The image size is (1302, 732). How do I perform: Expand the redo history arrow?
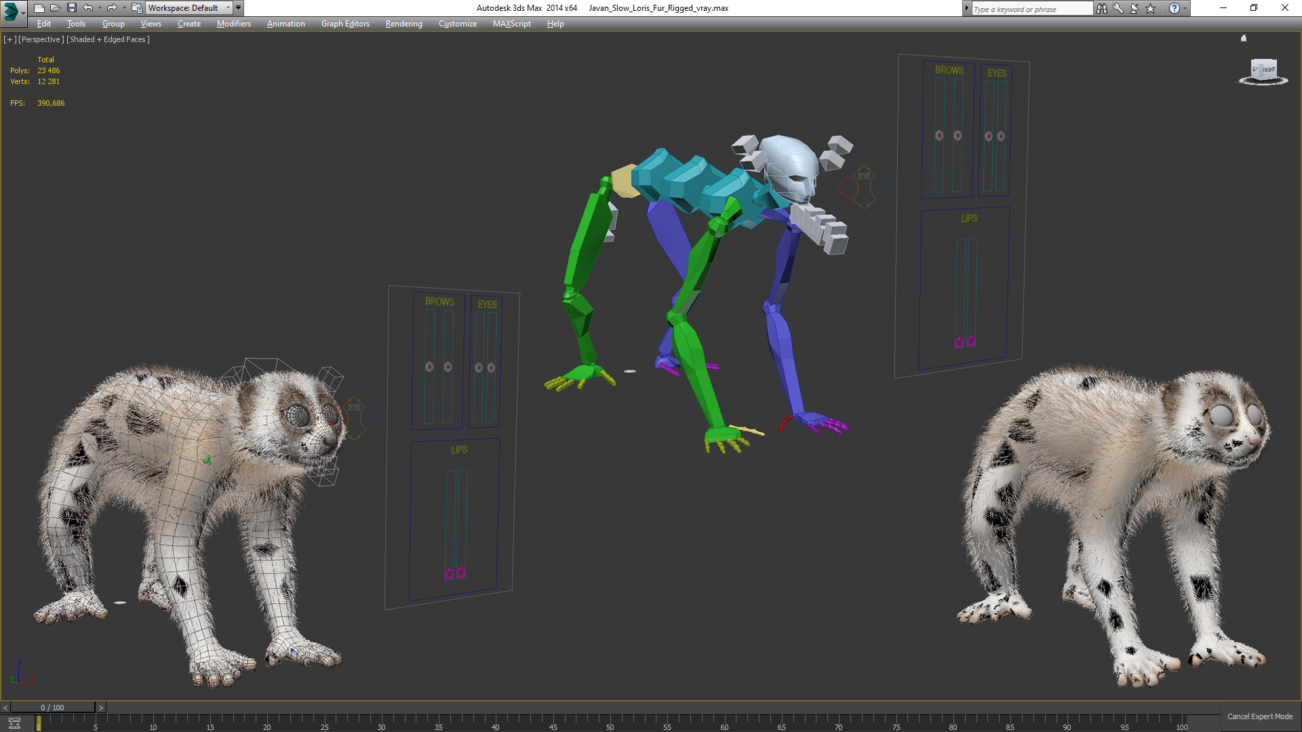pyautogui.click(x=124, y=8)
